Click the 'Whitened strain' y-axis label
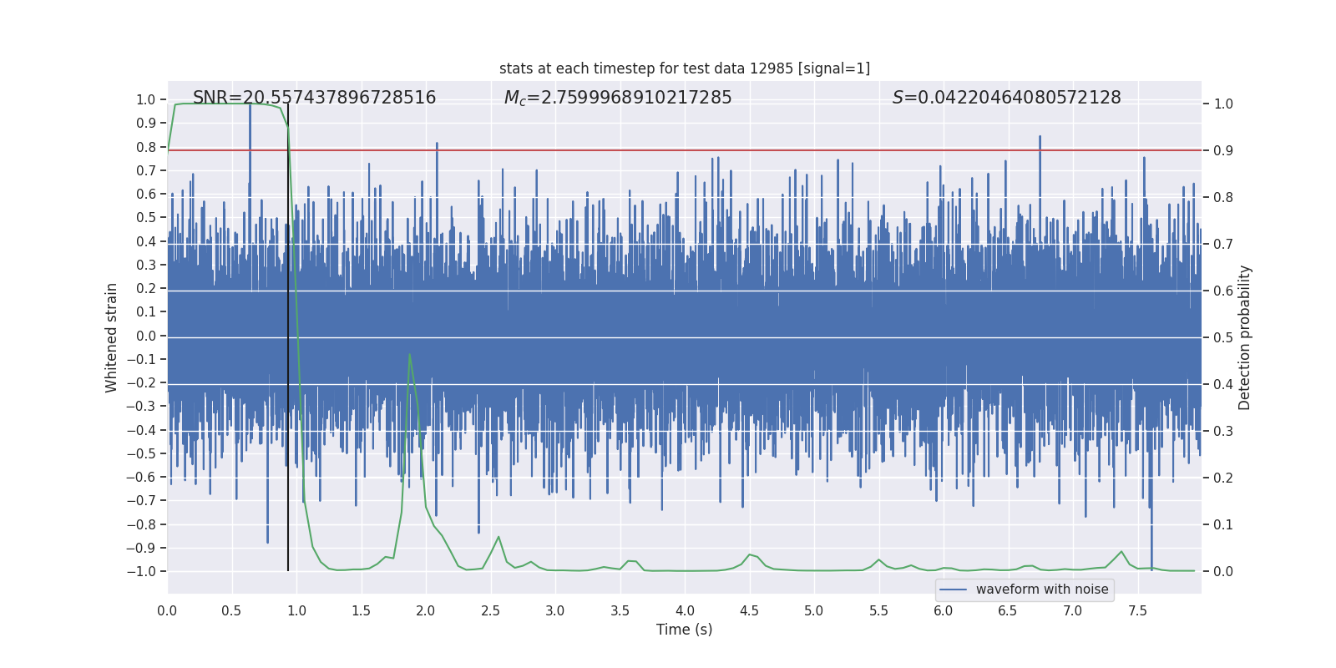Screen dimensions: 1336x668 (112, 337)
